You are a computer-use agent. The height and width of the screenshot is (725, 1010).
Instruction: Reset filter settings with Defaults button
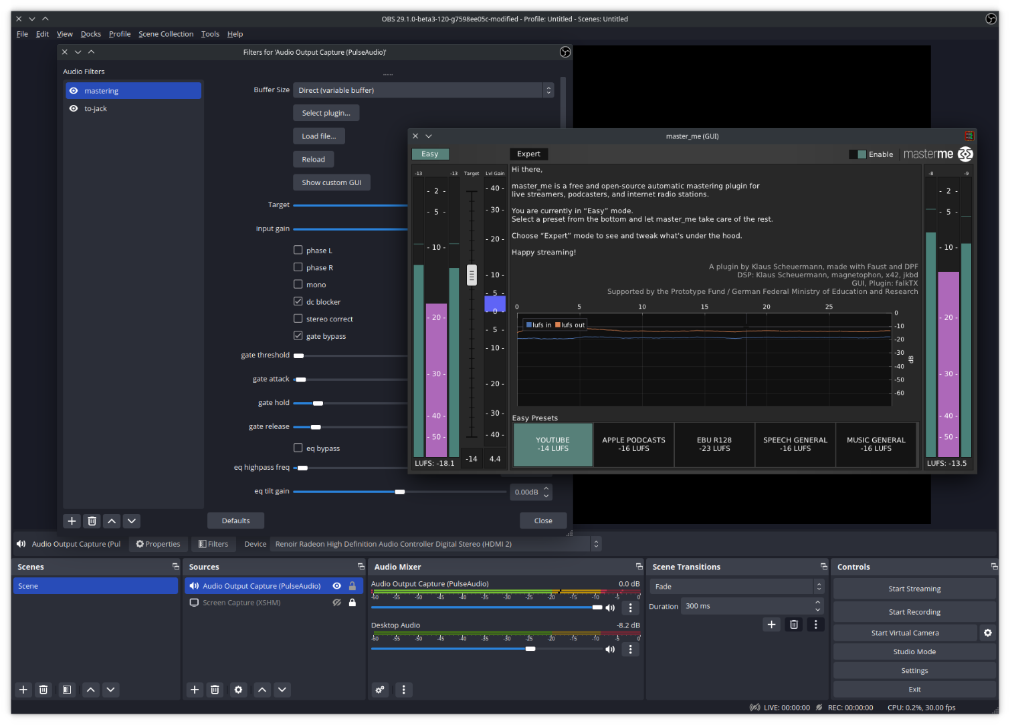[235, 521]
